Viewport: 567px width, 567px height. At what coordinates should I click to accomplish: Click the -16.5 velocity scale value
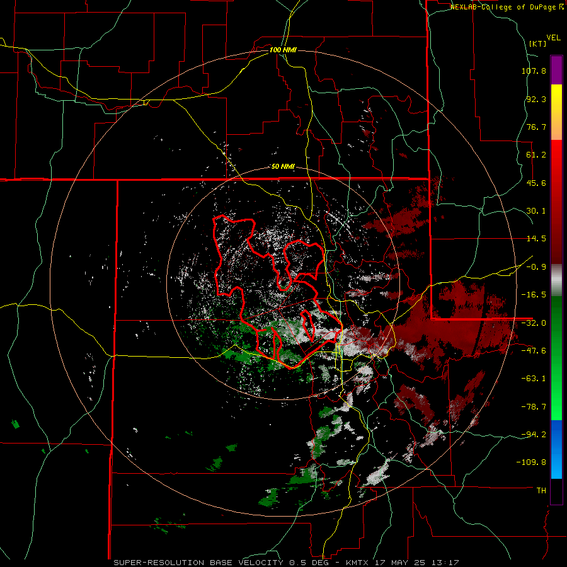point(534,295)
